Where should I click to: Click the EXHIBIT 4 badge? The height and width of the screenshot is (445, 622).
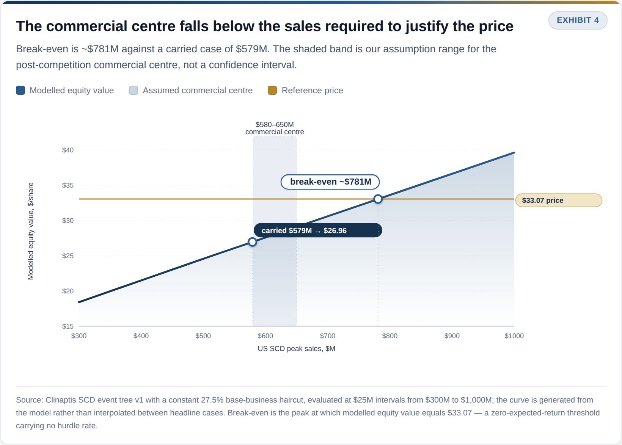pos(578,20)
